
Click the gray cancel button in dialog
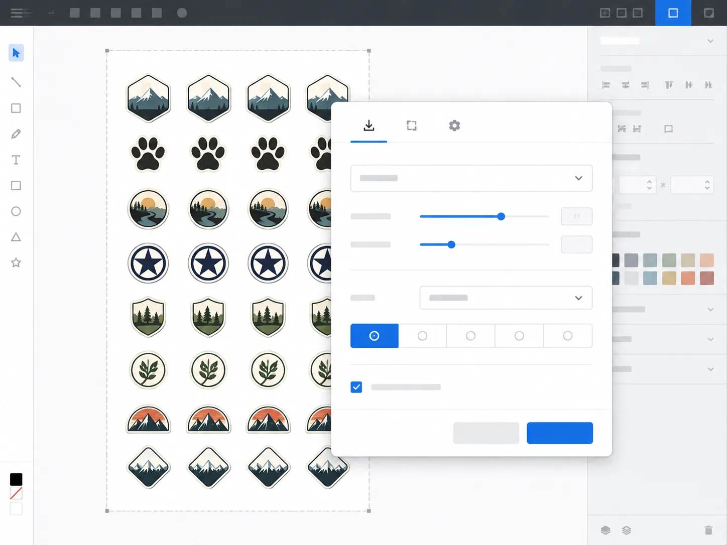486,433
